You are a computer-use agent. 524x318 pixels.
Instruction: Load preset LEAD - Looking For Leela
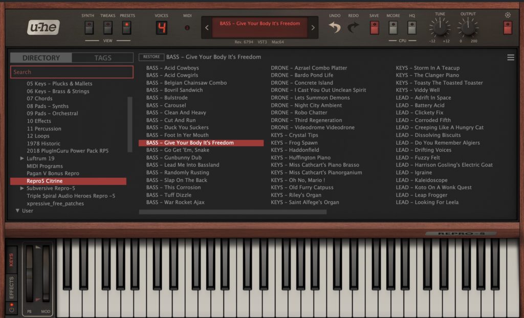tap(427, 202)
